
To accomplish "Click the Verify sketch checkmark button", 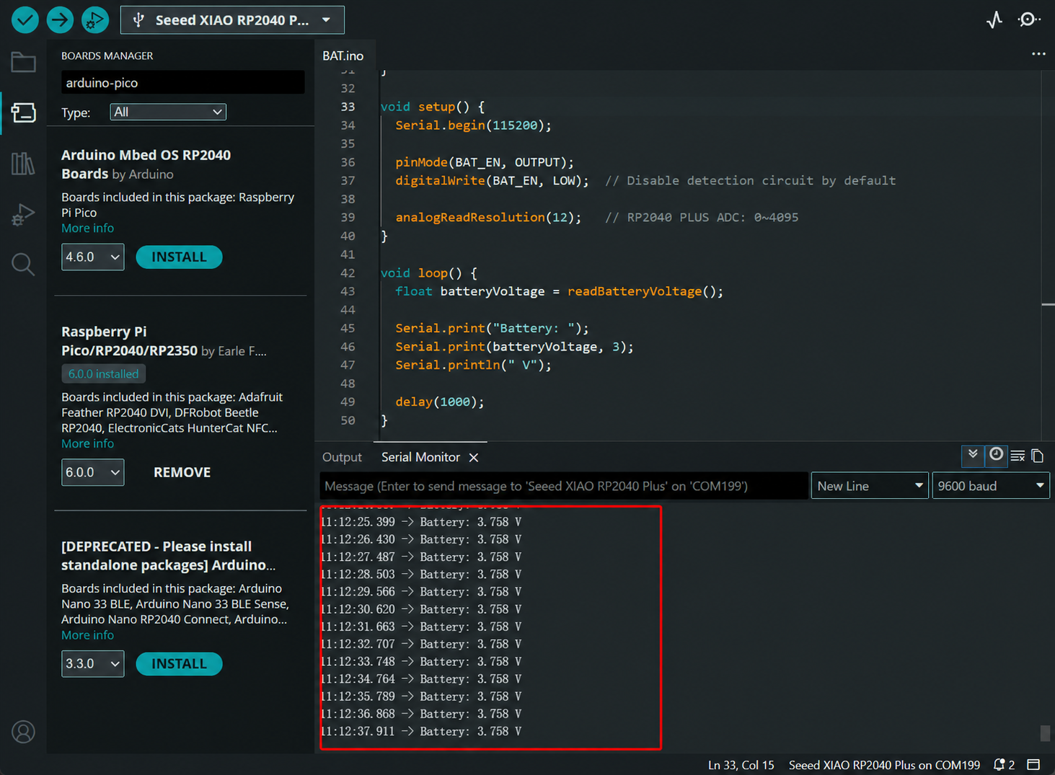I will coord(25,19).
